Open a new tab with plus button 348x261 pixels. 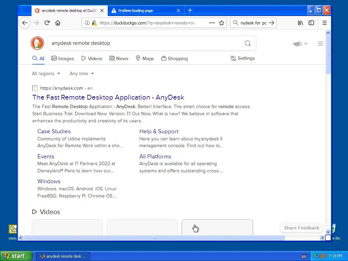[x=190, y=10]
